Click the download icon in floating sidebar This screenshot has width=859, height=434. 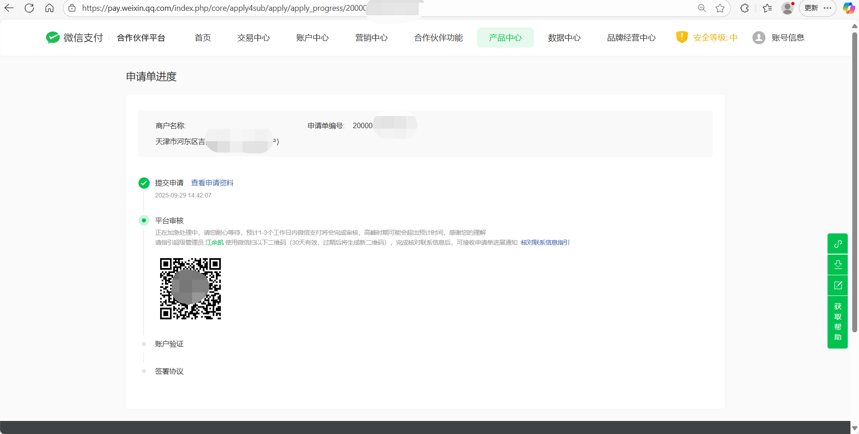coord(837,264)
